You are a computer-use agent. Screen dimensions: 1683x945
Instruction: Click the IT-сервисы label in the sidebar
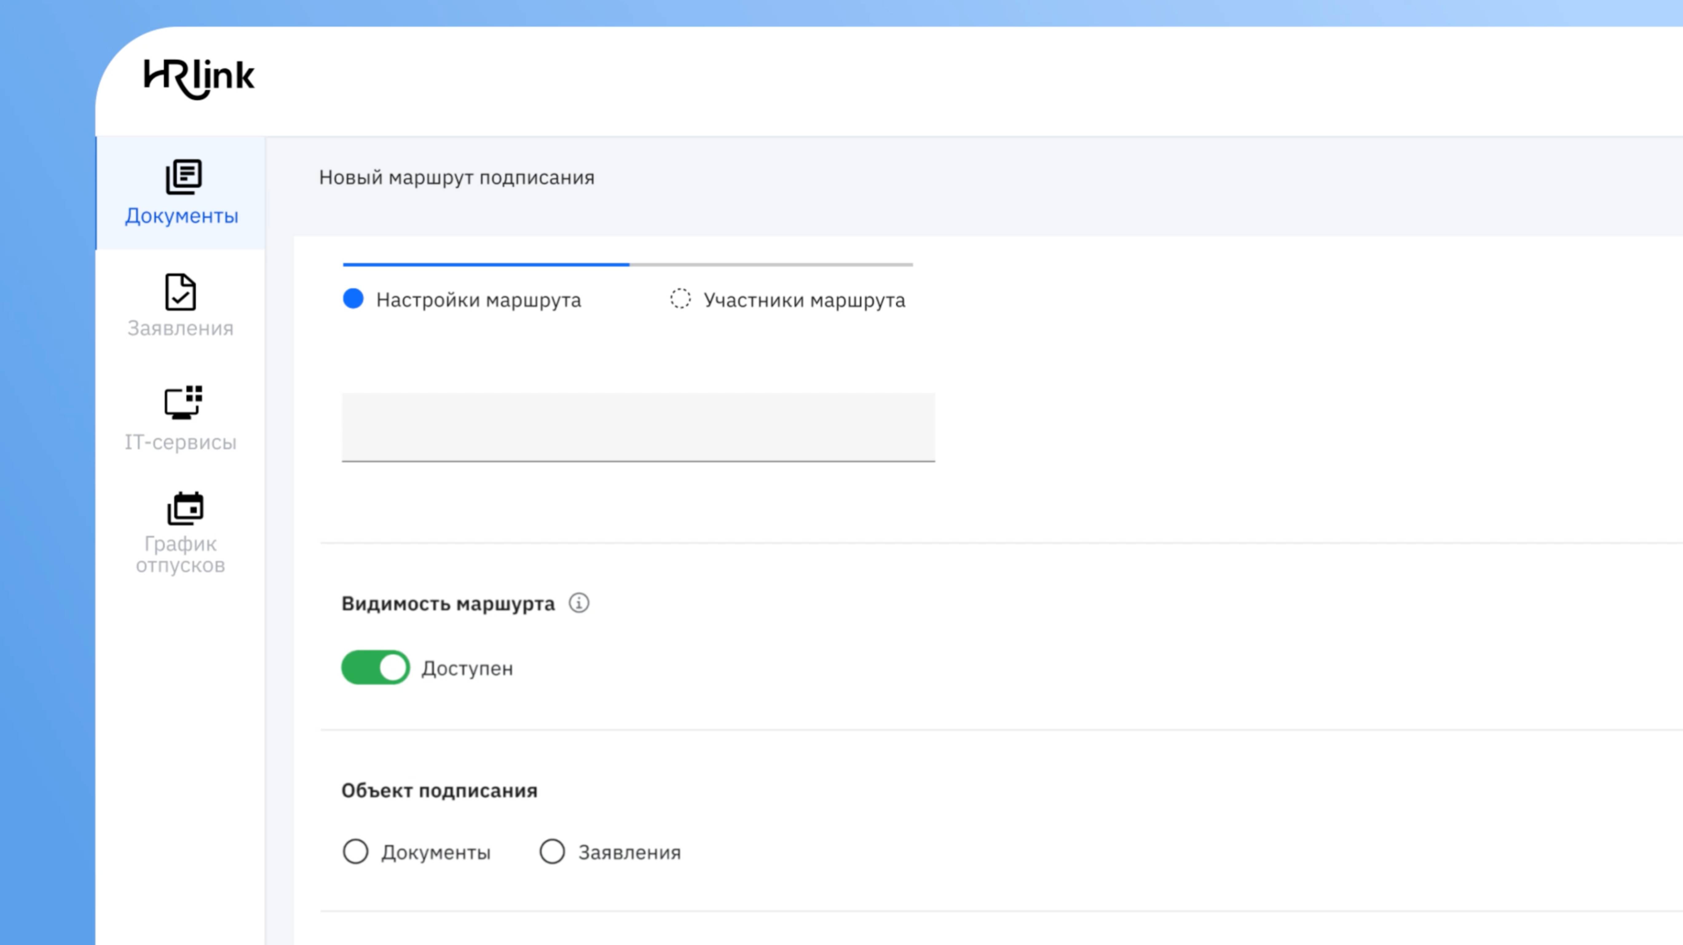180,442
